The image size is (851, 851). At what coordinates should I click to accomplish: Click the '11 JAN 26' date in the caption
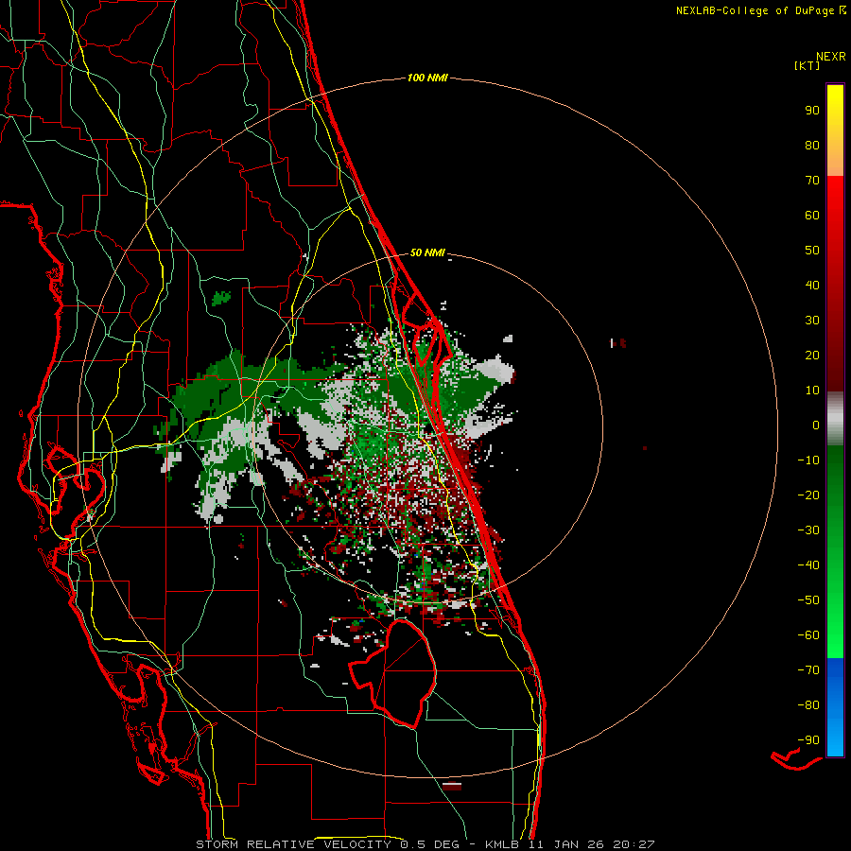pos(566,844)
